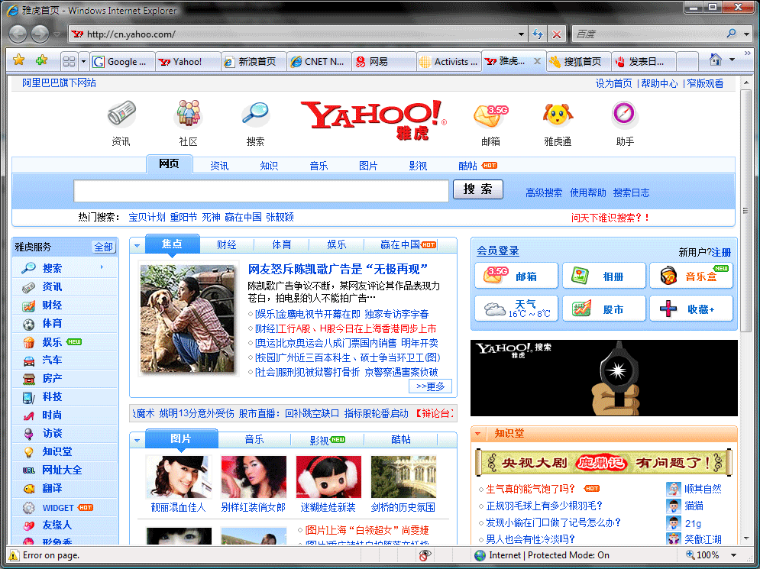Click the 全部 services button

point(103,247)
